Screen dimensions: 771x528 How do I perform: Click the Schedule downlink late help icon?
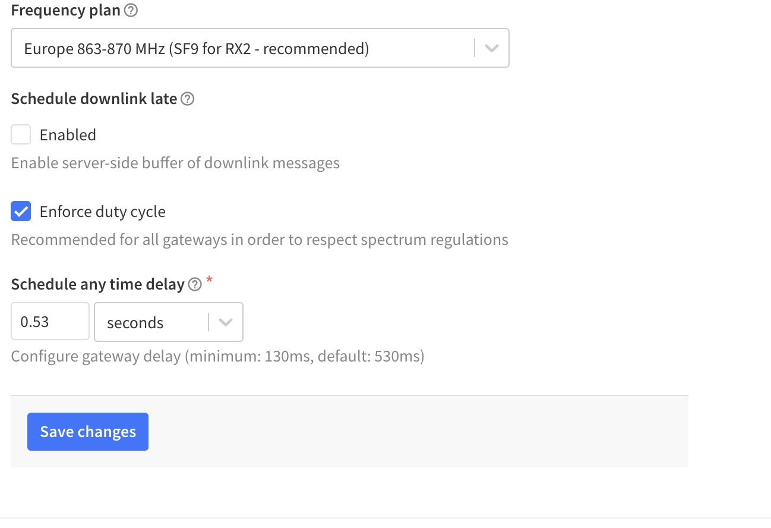[x=188, y=99]
